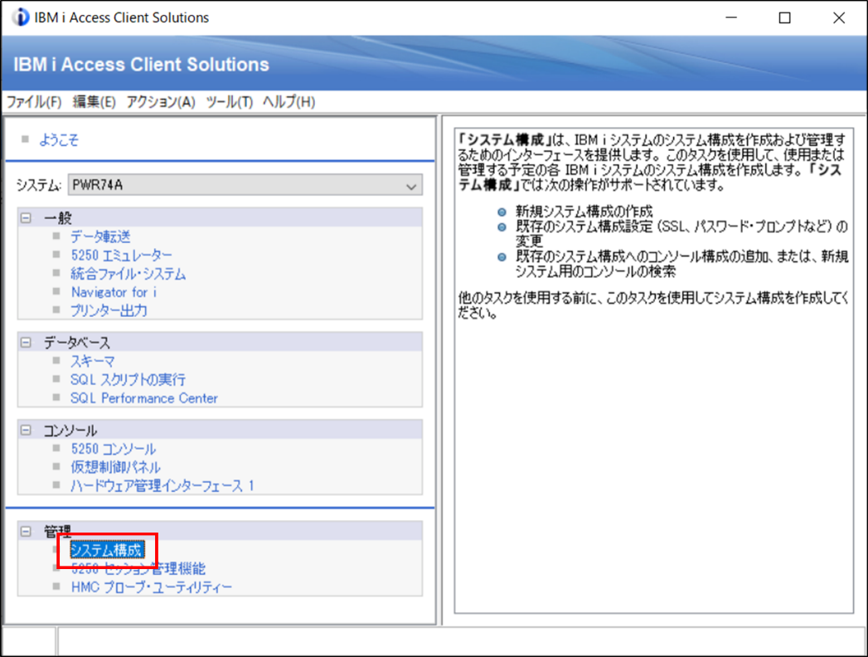
Task: Minimize the IBM i Access window
Action: point(731,17)
